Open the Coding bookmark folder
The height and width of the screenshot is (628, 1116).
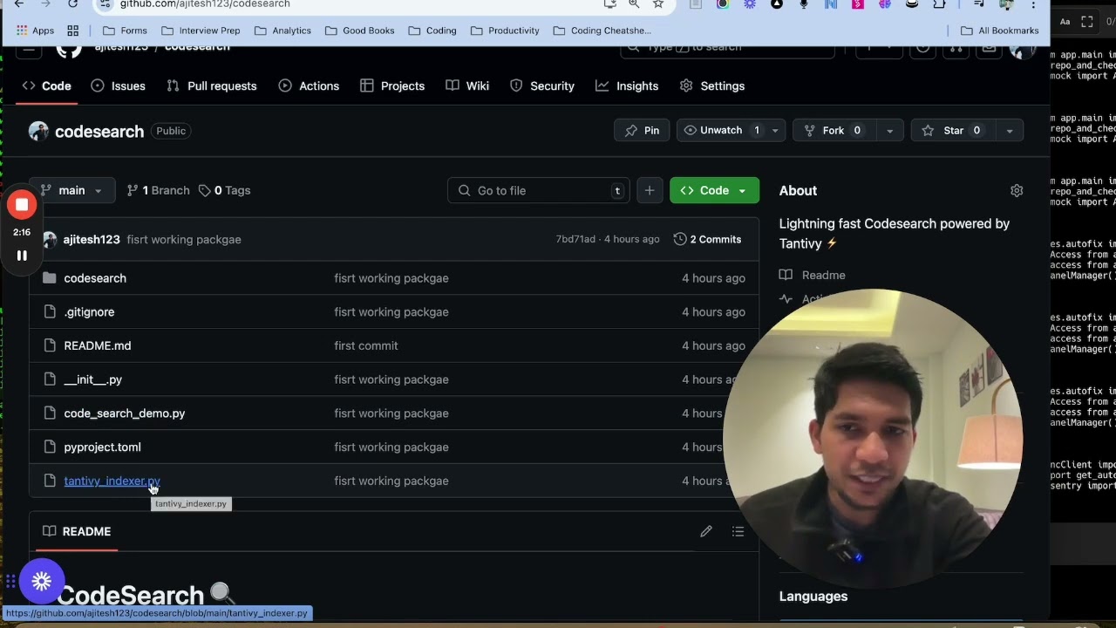(x=432, y=31)
